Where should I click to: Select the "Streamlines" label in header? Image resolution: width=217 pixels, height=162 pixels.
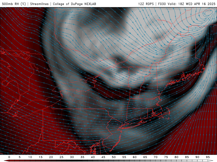(x=39, y=4)
